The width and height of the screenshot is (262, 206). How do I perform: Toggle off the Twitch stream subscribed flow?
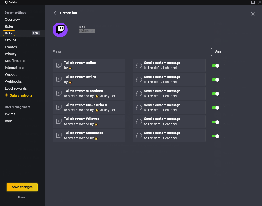click(x=215, y=94)
